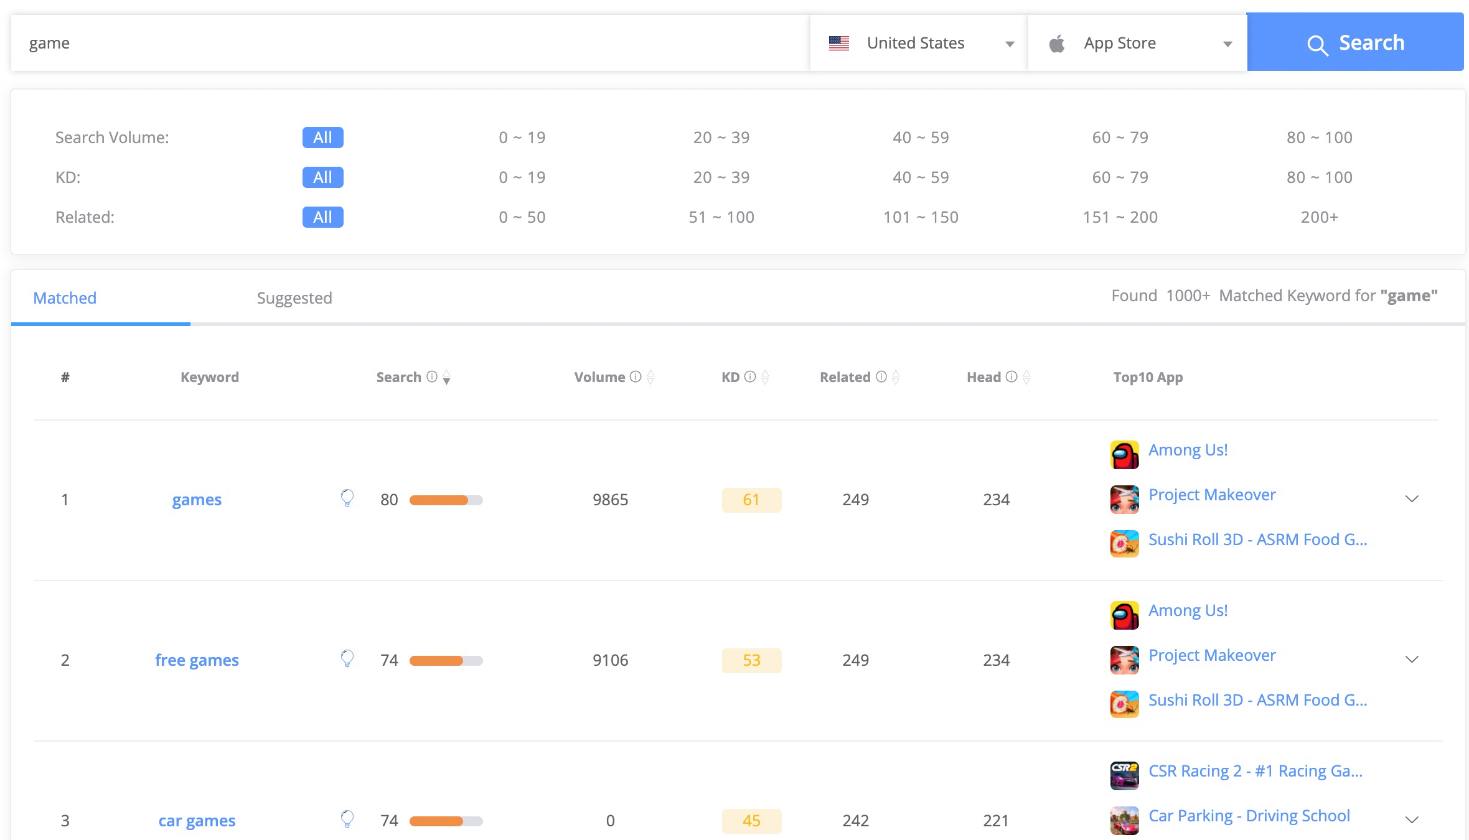Open the free games keyword link

(x=197, y=660)
